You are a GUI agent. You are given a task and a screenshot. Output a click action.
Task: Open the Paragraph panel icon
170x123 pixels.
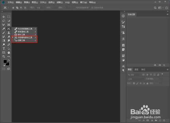[123, 71]
